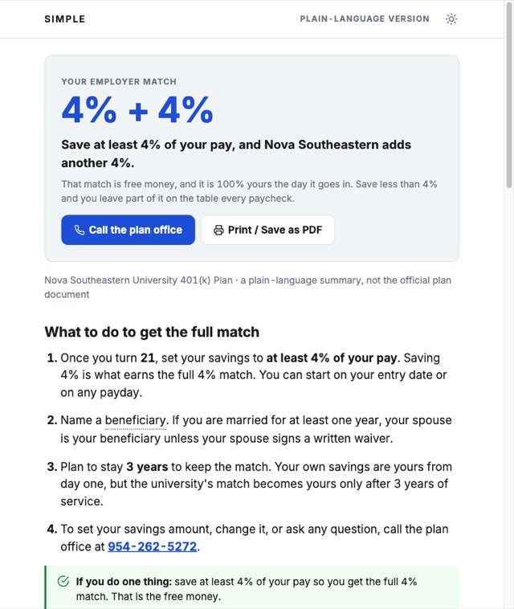Click the dotted-underlined beneficiary term
The image size is (514, 609).
click(136, 420)
